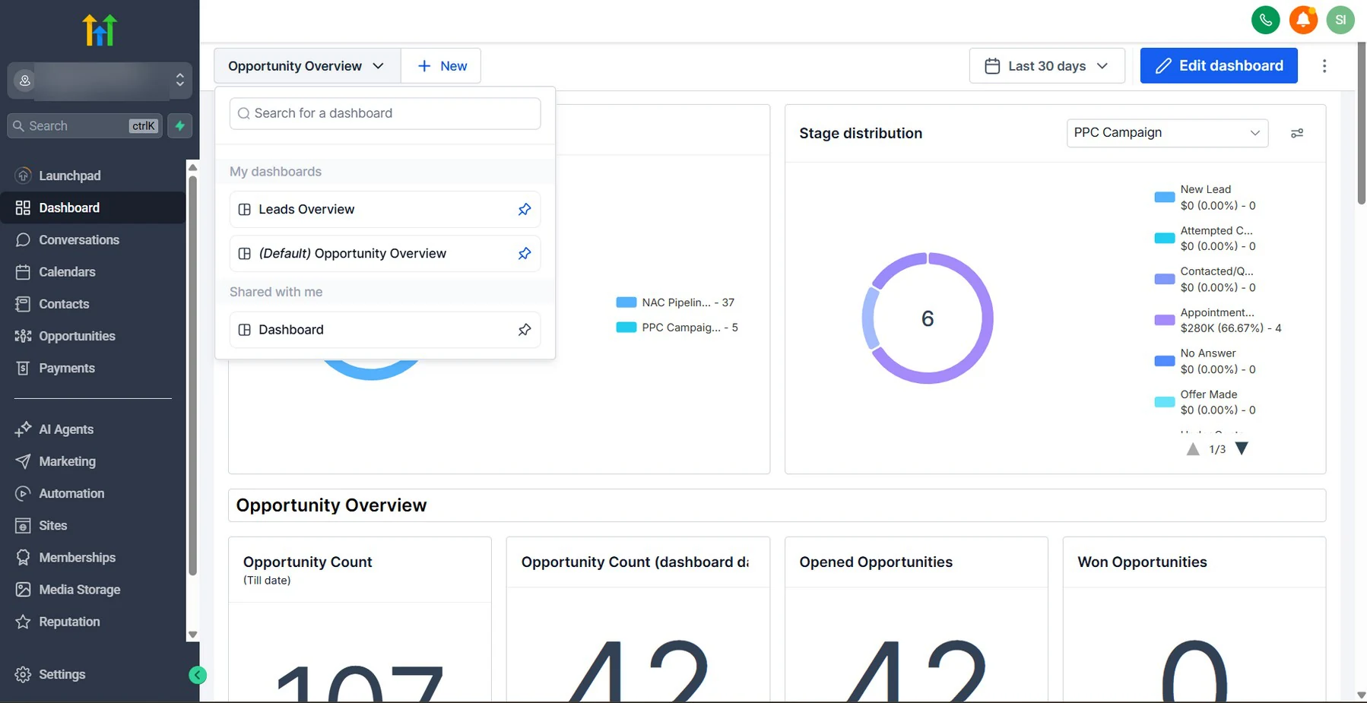Click the sidebar scroll up arrow

[192, 167]
